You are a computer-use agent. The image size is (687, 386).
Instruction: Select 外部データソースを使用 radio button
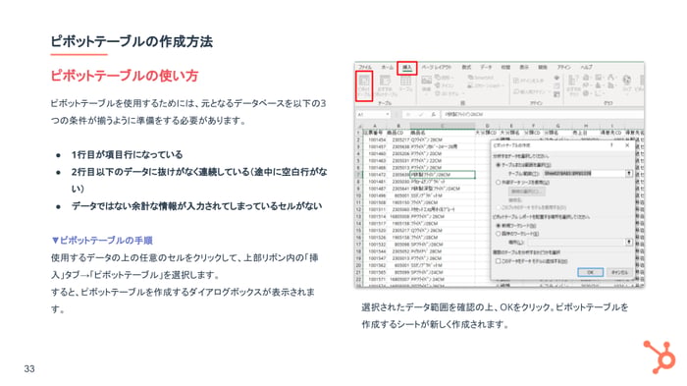(x=499, y=182)
